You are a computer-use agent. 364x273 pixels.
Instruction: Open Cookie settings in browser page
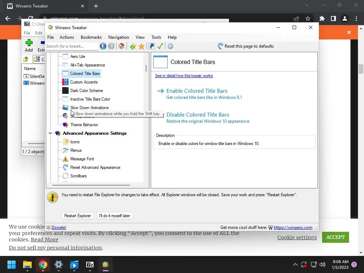[x=297, y=237]
